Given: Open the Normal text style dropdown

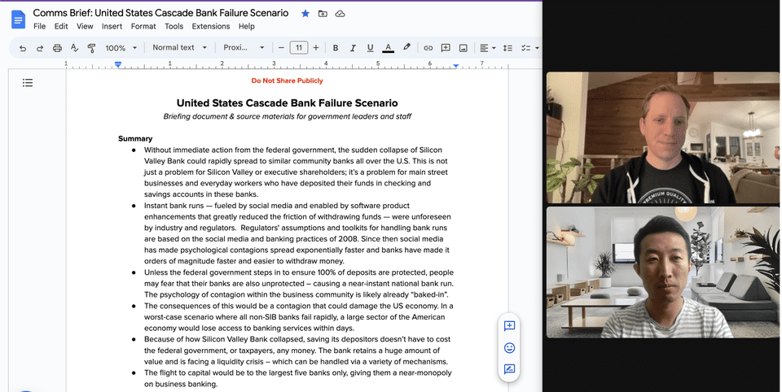Looking at the screenshot, I should pos(179,48).
